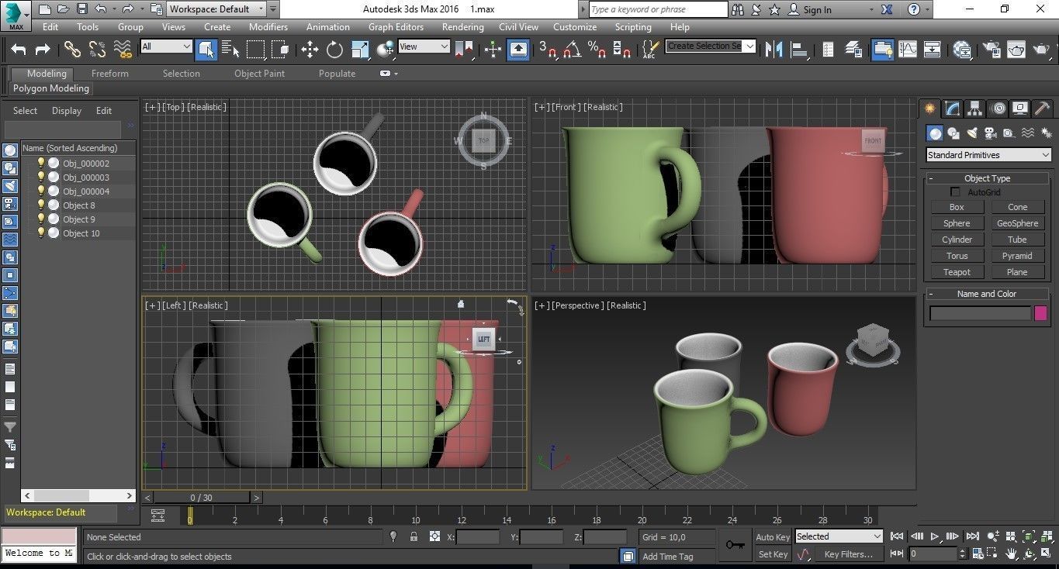This screenshot has width=1059, height=569.
Task: Click the Align tool icon
Action: [798, 50]
